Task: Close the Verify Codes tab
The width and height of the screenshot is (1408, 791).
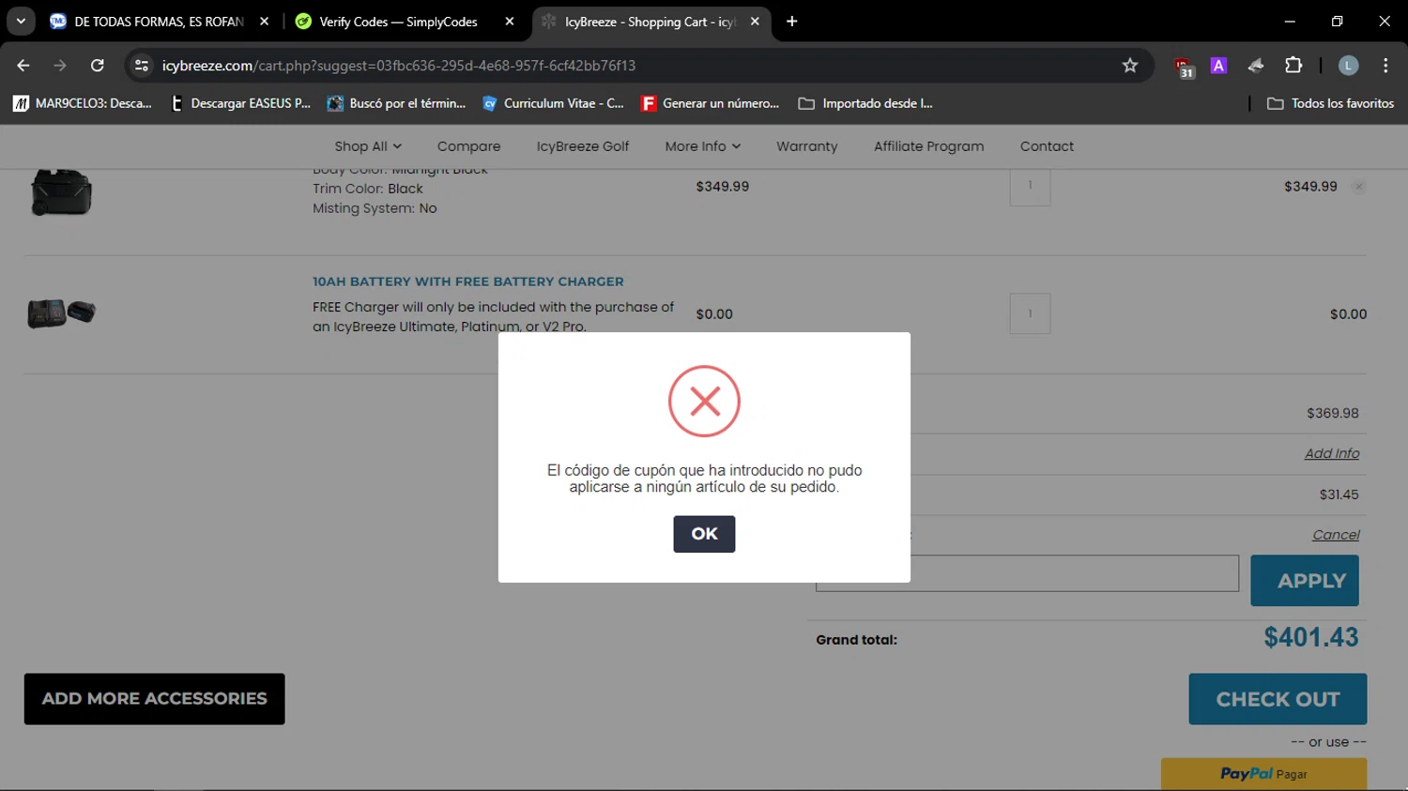Action: 510,22
